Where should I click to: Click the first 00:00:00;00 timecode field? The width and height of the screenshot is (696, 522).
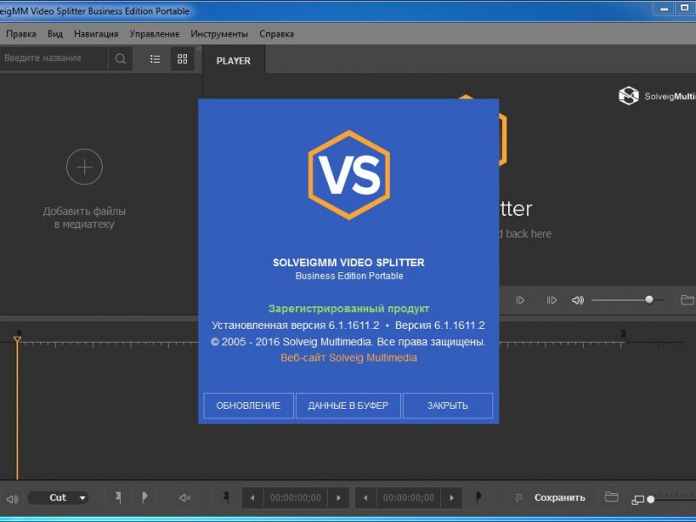tap(296, 498)
